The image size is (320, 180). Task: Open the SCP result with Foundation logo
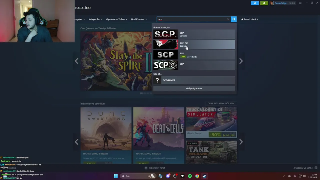(x=194, y=65)
